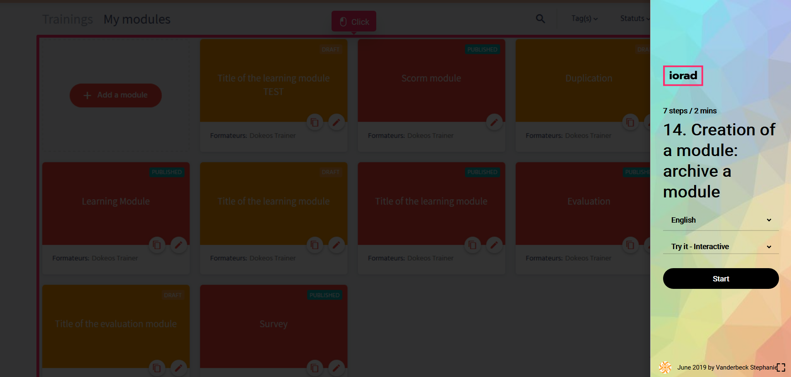The image size is (791, 377).
Task: Open the Survey module card
Action: (x=274, y=324)
